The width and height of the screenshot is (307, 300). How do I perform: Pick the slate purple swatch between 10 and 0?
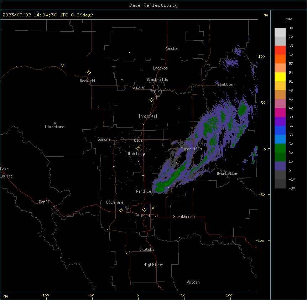(x=280, y=166)
